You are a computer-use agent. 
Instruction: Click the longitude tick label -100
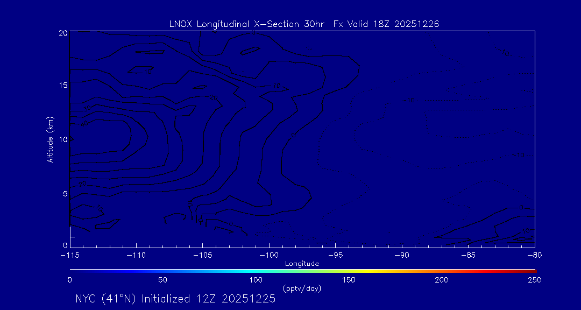tap(269, 256)
